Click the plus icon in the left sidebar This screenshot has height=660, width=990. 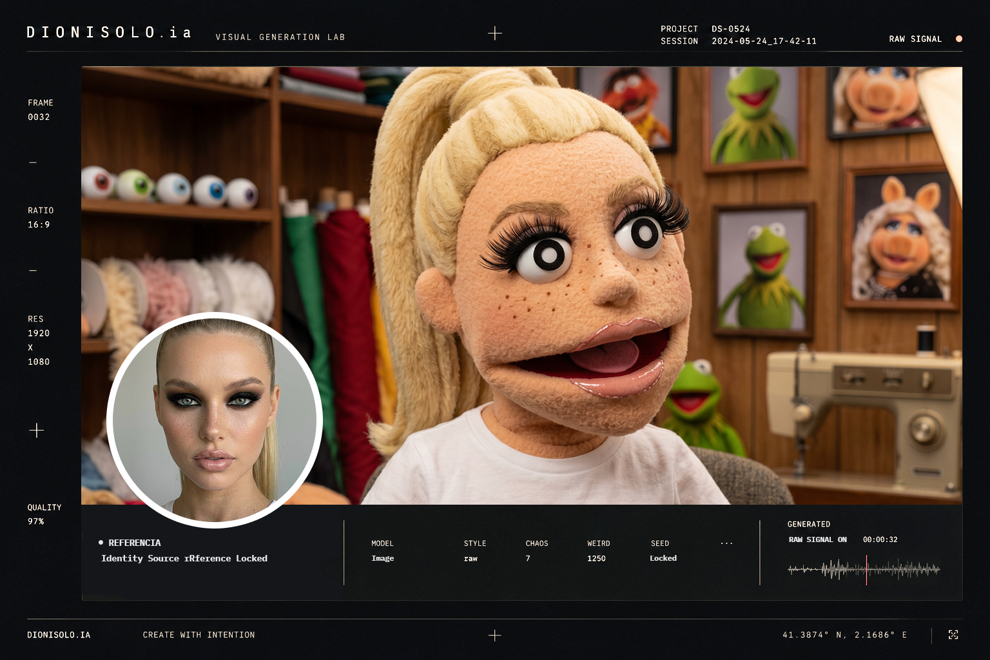tap(37, 430)
